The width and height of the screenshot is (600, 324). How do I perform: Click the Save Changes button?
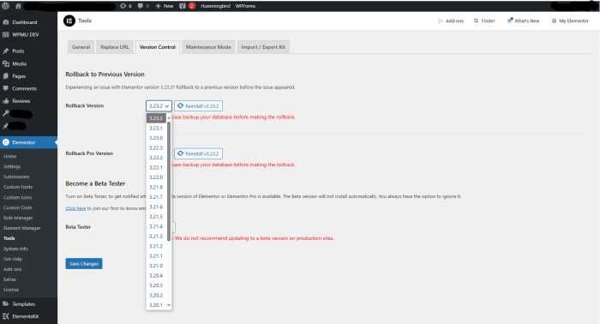click(x=84, y=263)
